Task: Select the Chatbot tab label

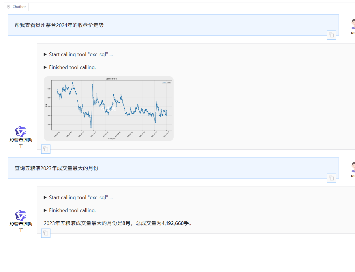Action: tap(16, 7)
